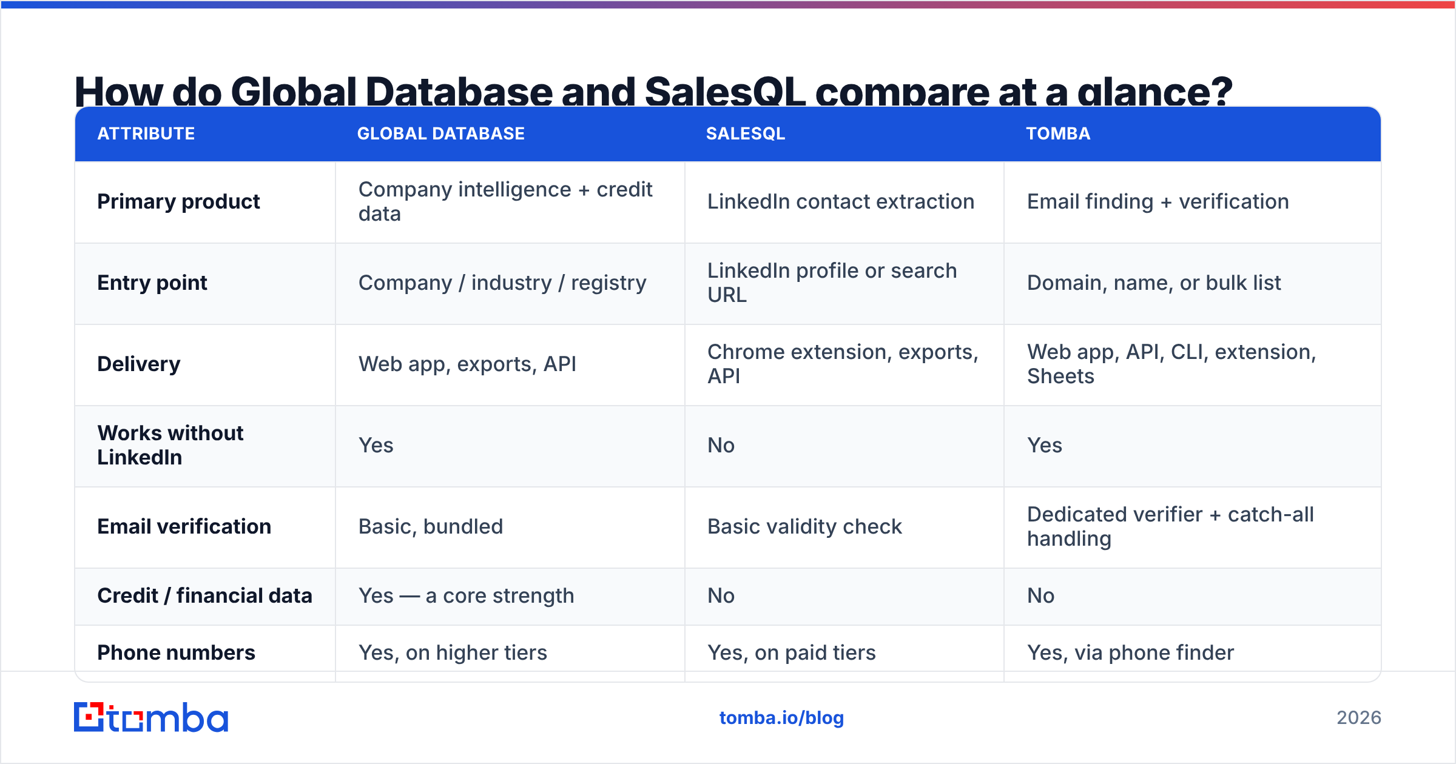
Task: Select 'Company / industry / registry' cell
Action: click(x=502, y=283)
